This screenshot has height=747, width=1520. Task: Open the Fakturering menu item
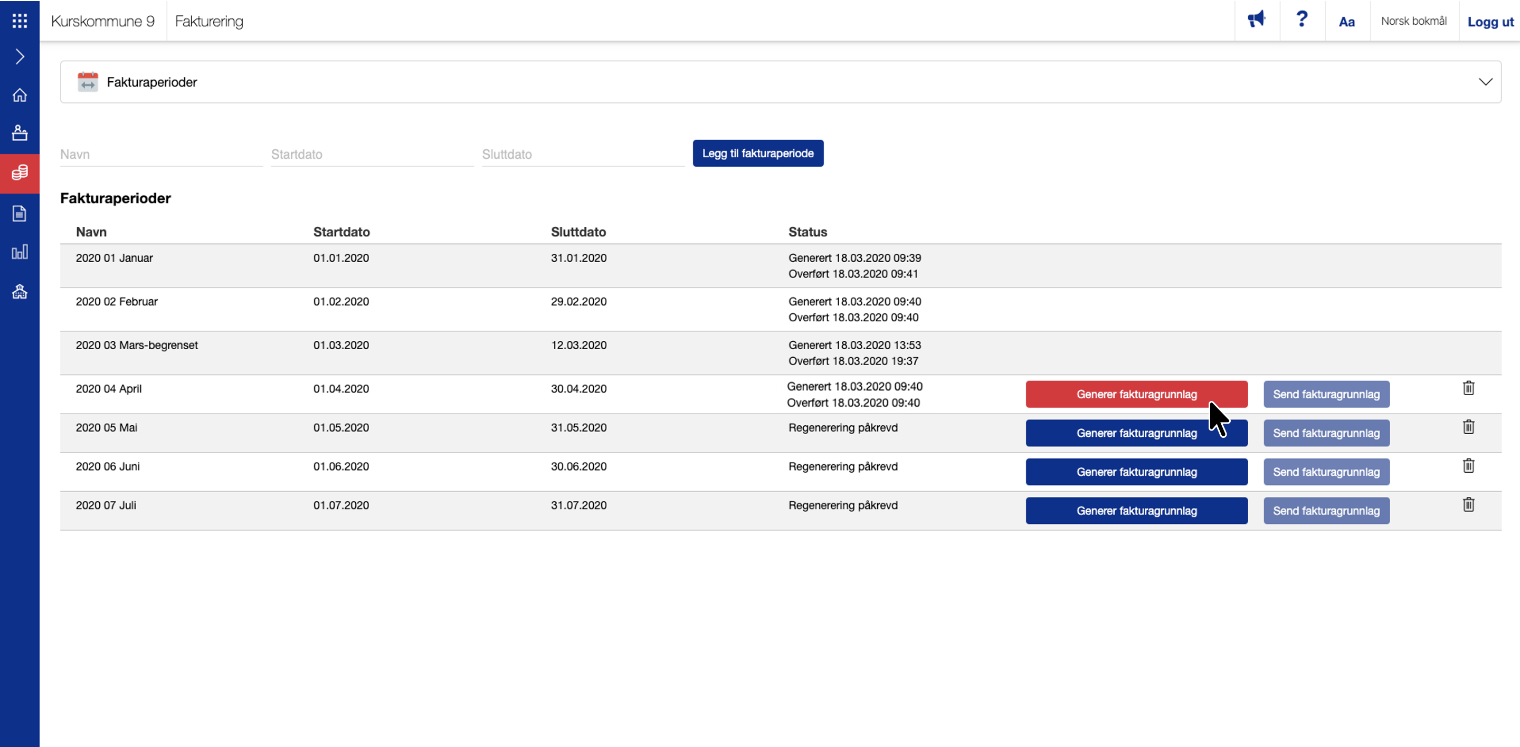pos(209,21)
